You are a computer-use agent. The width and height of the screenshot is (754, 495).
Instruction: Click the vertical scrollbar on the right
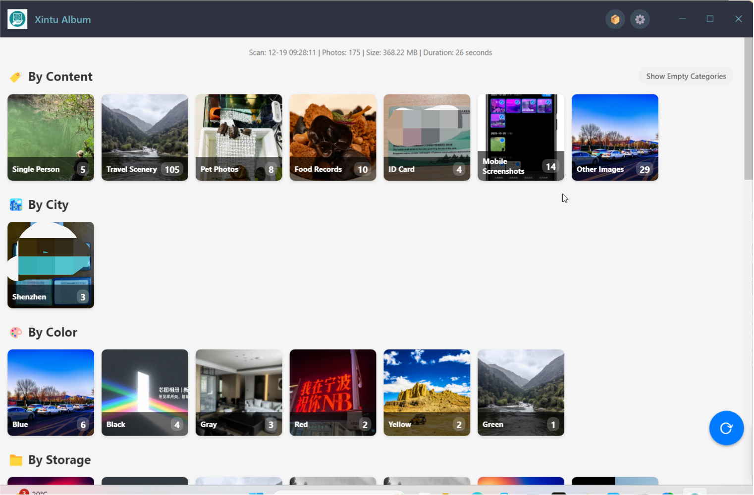pos(748,109)
